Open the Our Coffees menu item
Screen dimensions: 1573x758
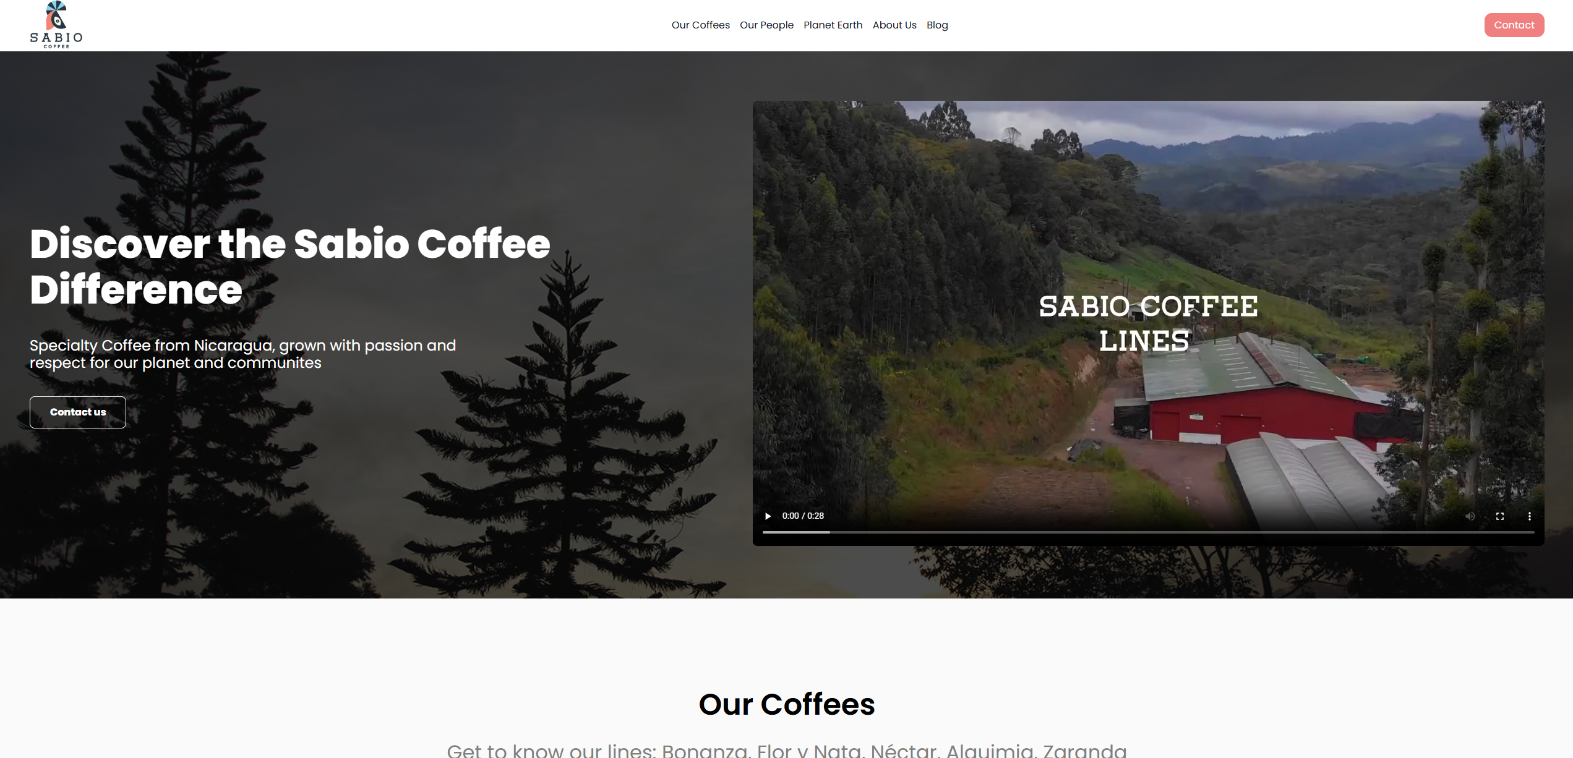[x=701, y=25]
